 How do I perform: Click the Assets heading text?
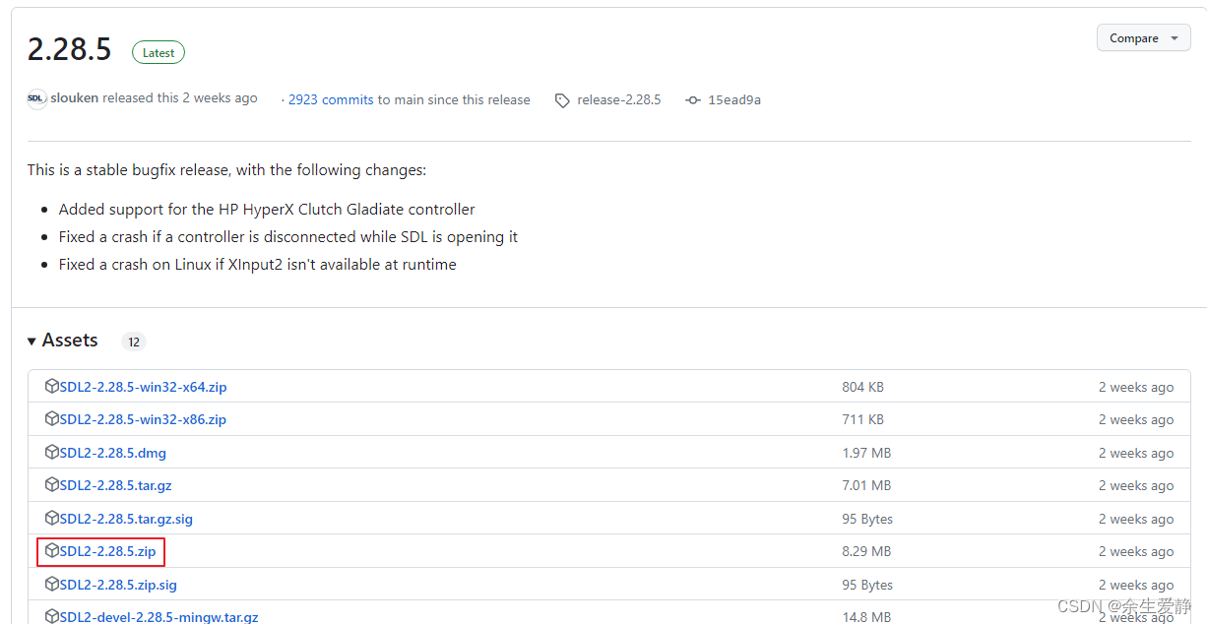(70, 341)
